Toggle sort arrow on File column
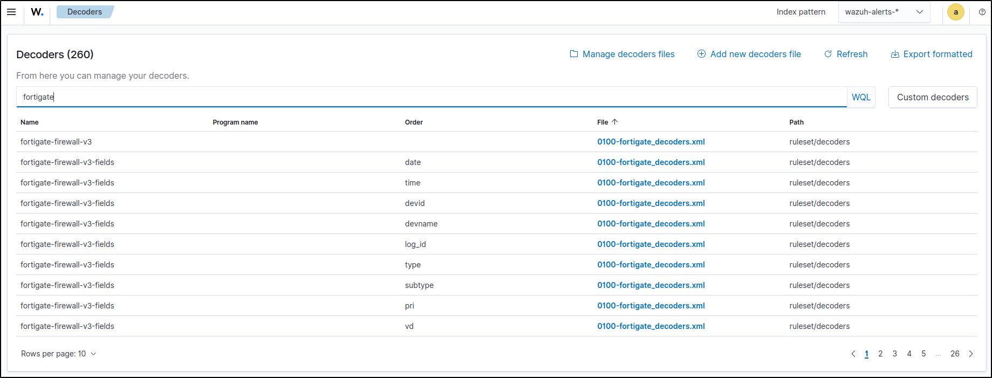The height and width of the screenshot is (378, 992). 614,122
